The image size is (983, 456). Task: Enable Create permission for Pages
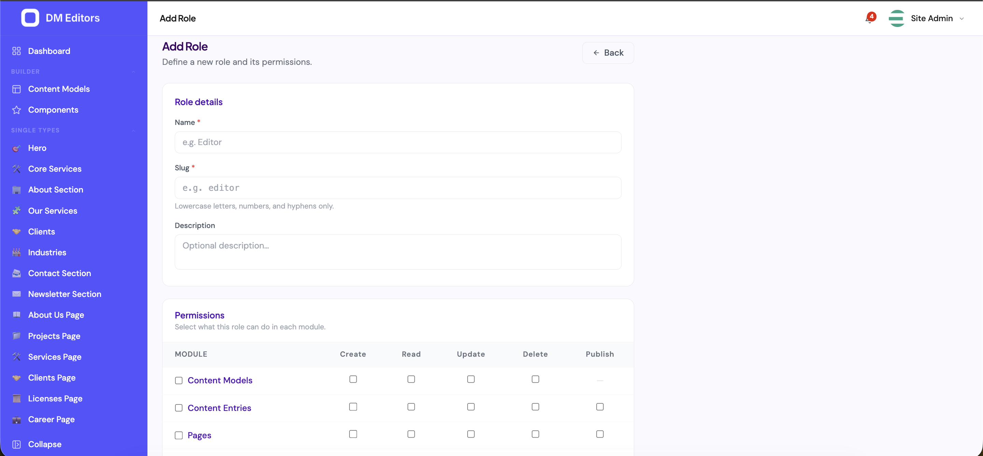353,434
